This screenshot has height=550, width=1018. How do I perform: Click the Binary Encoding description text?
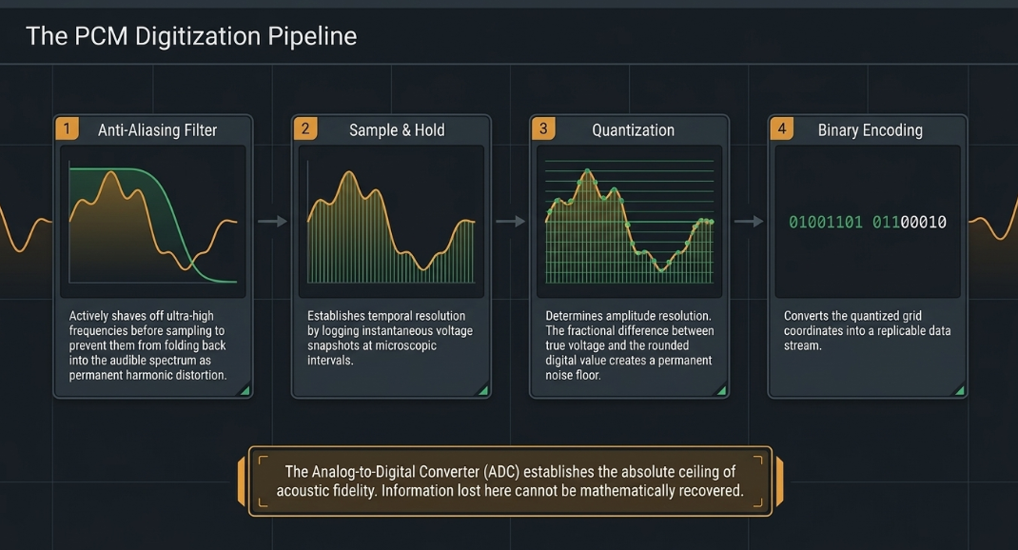click(867, 330)
